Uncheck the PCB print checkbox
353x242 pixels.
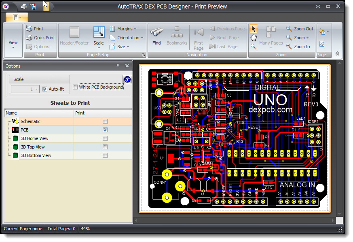click(105, 130)
